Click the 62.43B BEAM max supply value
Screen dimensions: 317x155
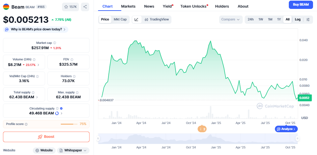[68, 97]
